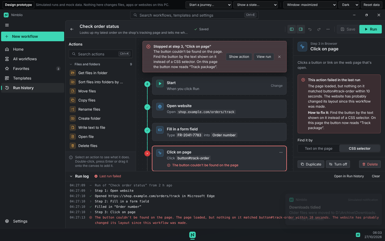
Task: Click Change on the Start step
Action: 277,86
